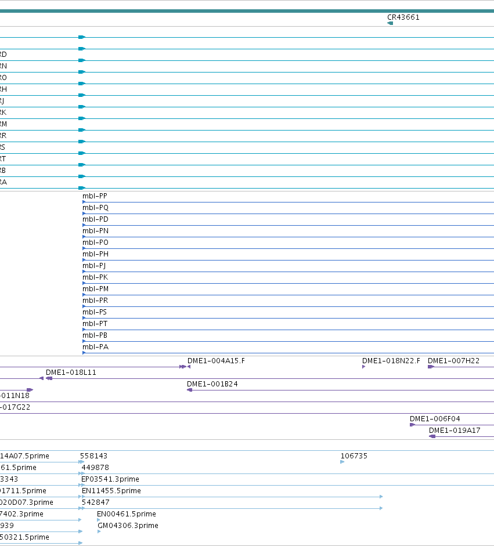Click the 449878 insertion label
Screen dimensions: 494x546
coord(95,468)
